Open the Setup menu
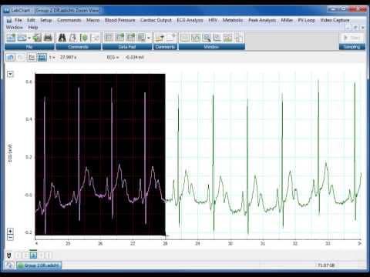The image size is (370, 277). click(46, 20)
